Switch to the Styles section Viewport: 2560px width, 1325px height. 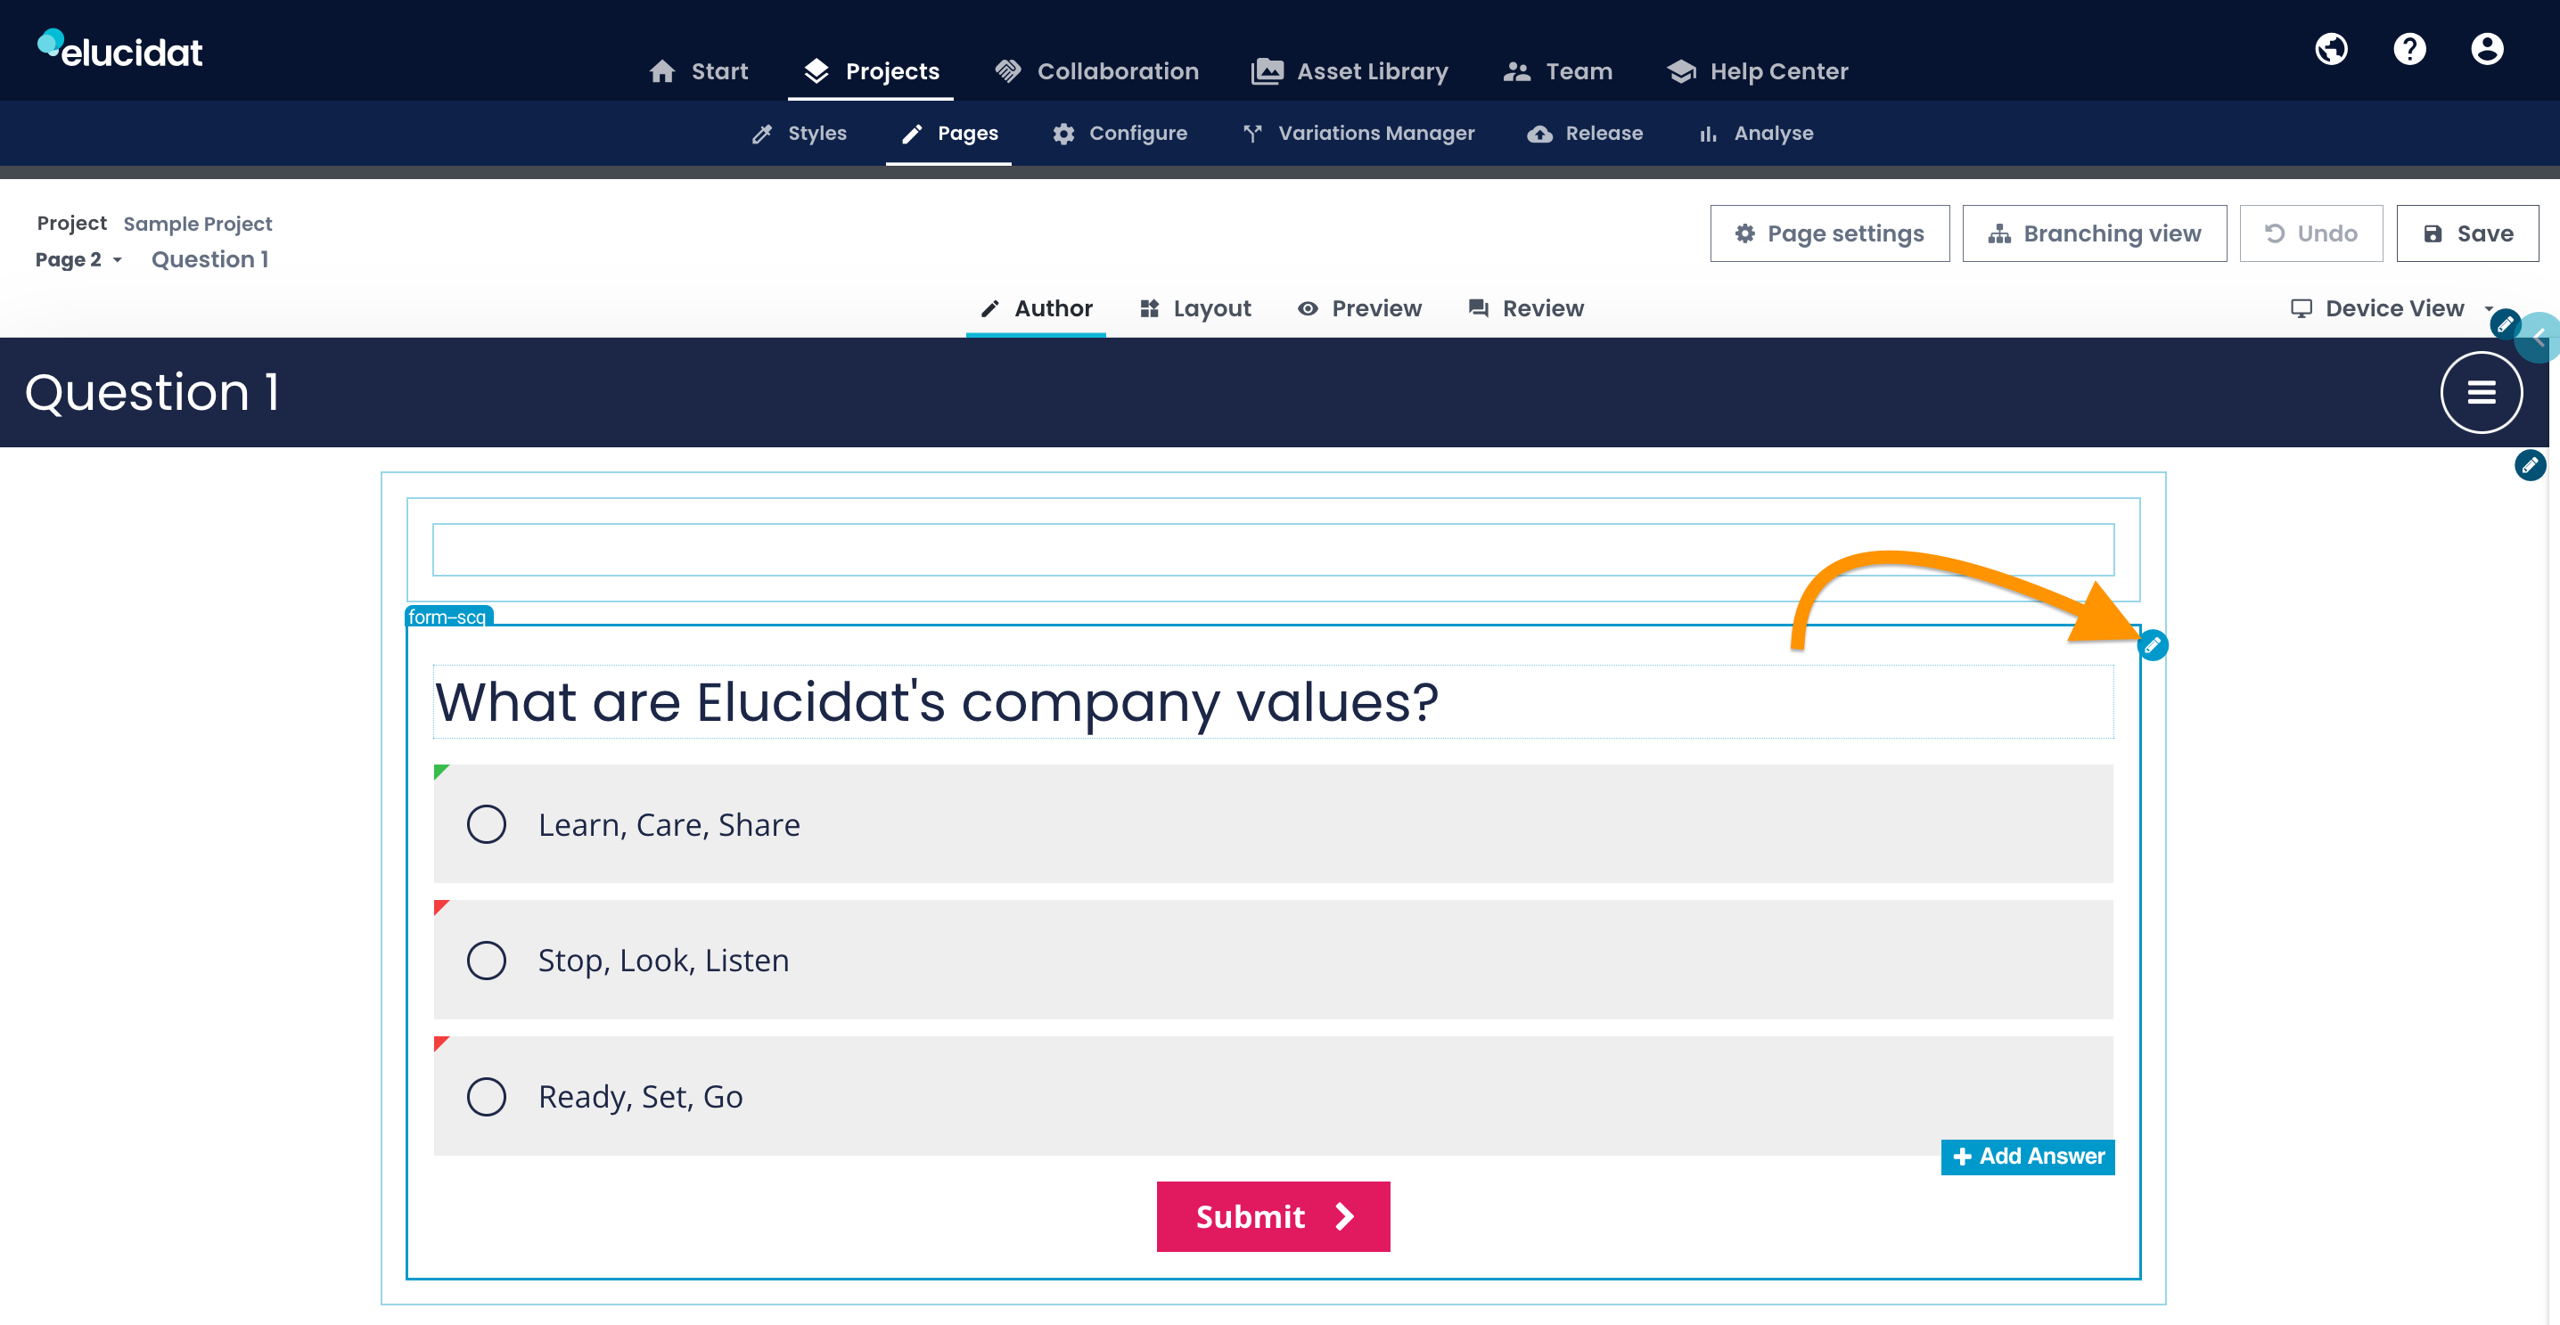click(x=798, y=133)
